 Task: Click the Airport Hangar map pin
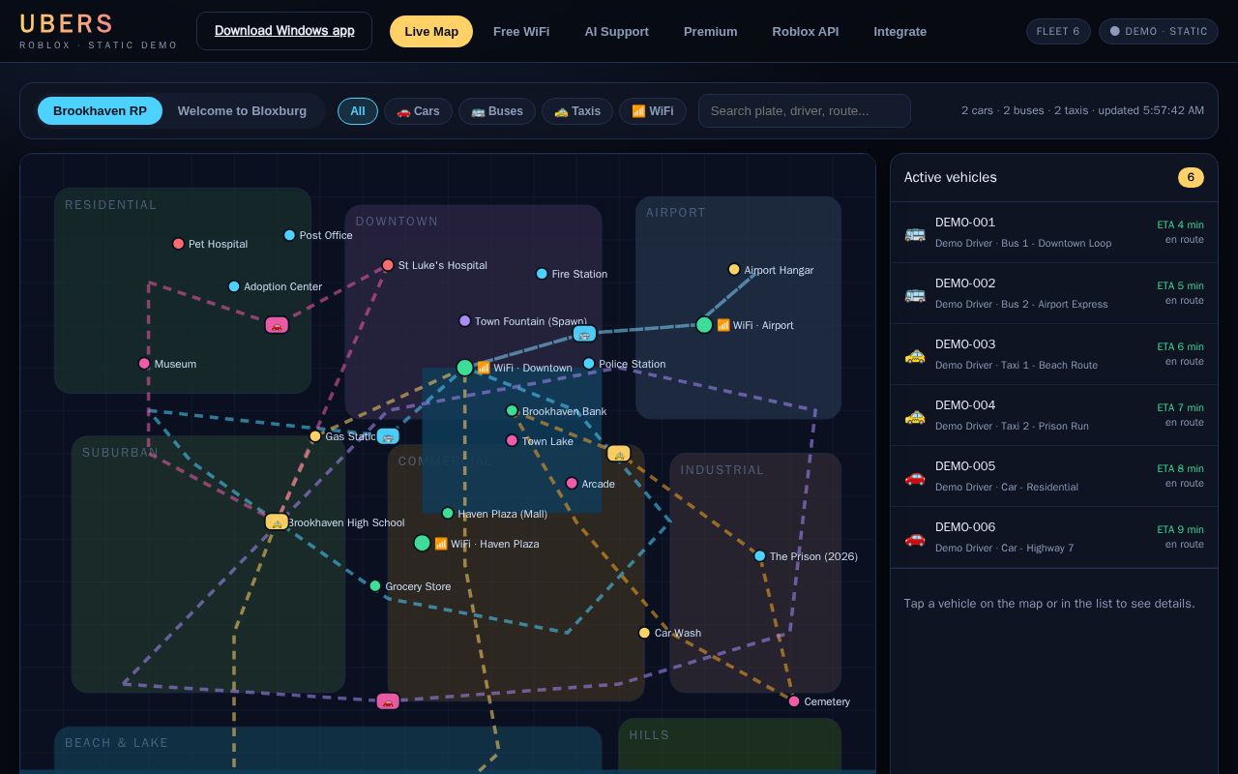[x=734, y=270]
